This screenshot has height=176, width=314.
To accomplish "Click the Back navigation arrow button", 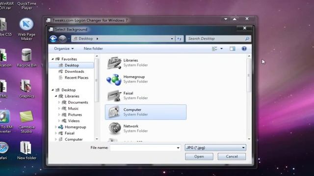I will coord(53,39).
